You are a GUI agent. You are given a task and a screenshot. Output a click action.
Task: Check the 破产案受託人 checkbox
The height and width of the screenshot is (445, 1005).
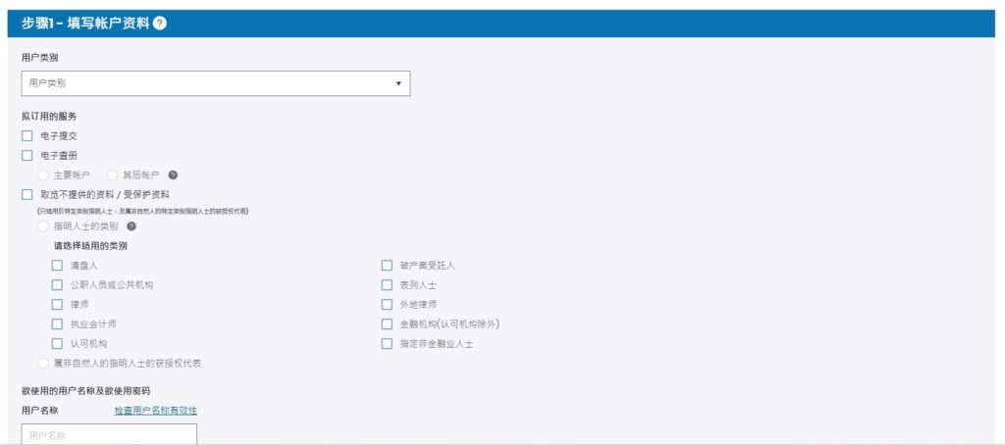[x=387, y=265]
